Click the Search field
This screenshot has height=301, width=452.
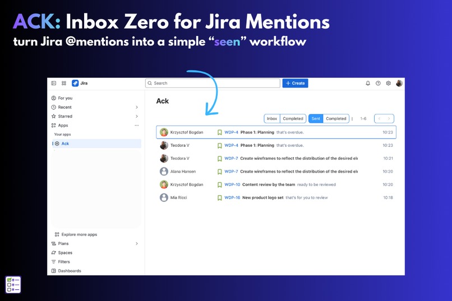pos(213,84)
